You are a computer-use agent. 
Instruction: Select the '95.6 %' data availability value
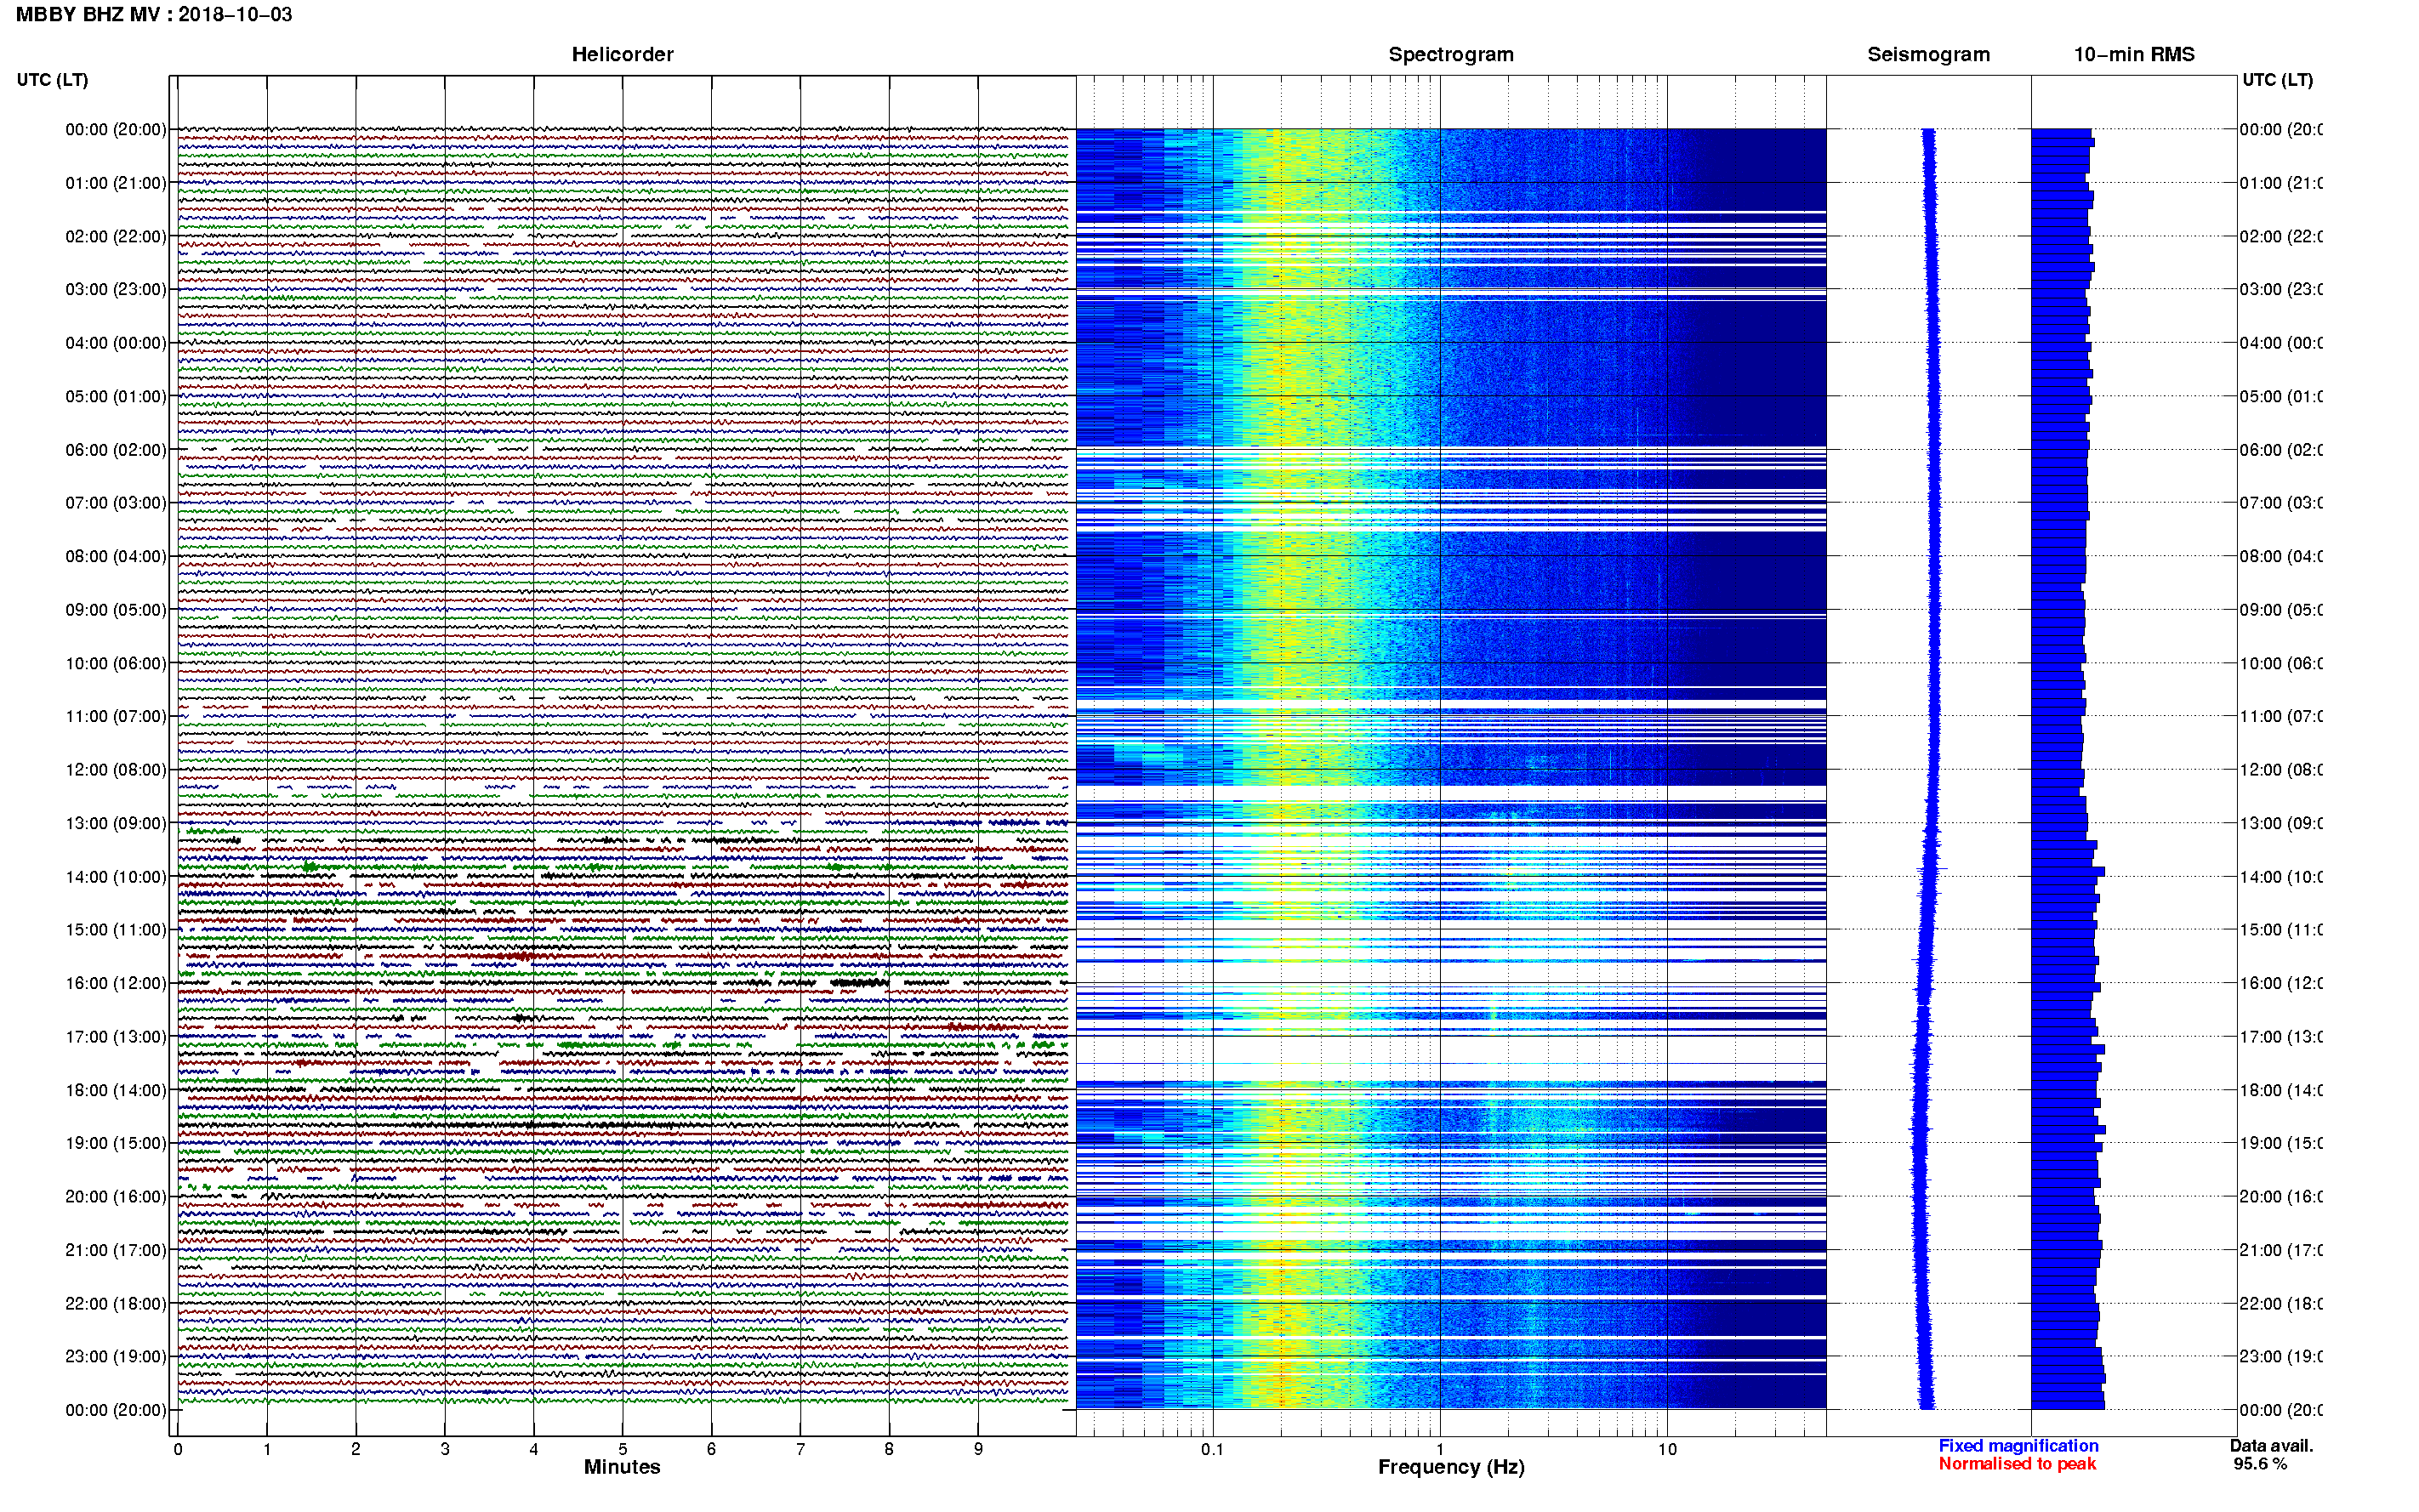pyautogui.click(x=2260, y=1464)
